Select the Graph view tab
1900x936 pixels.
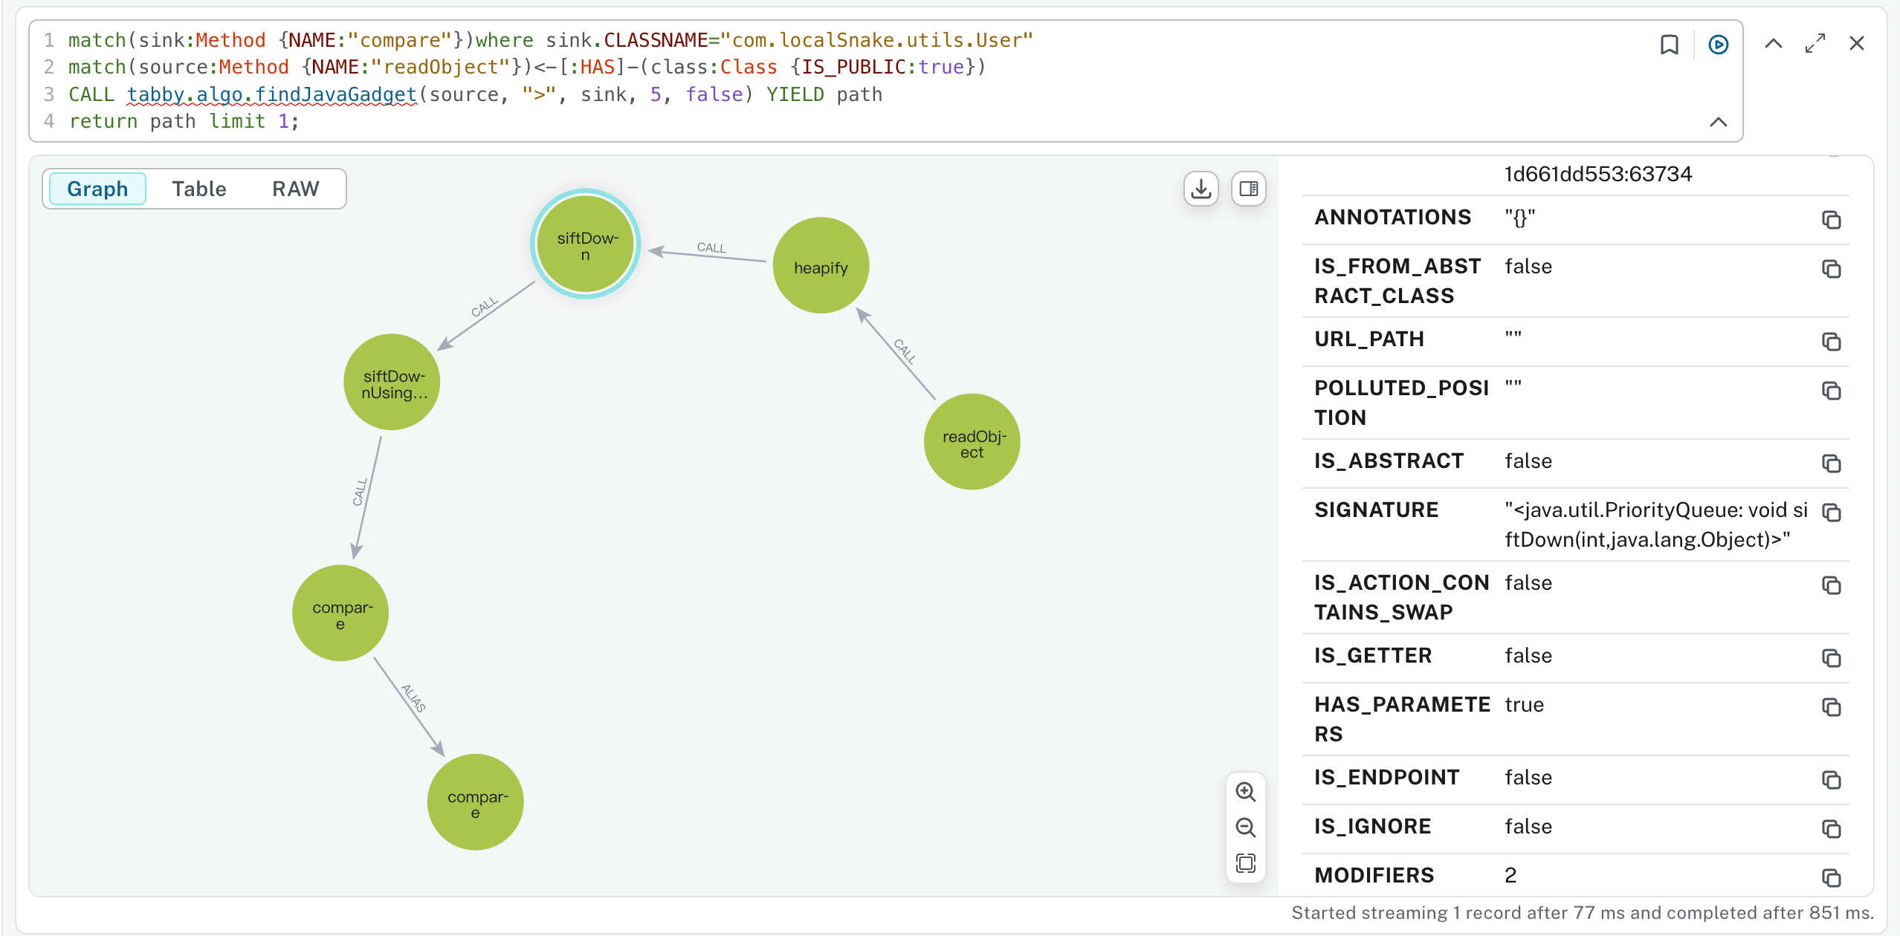97,189
